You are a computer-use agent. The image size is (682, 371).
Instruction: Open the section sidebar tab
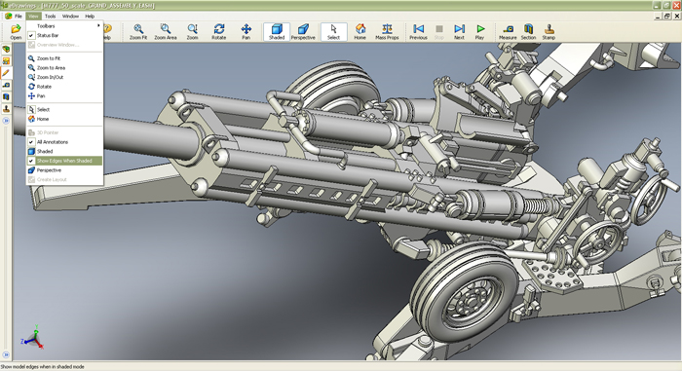[6, 96]
